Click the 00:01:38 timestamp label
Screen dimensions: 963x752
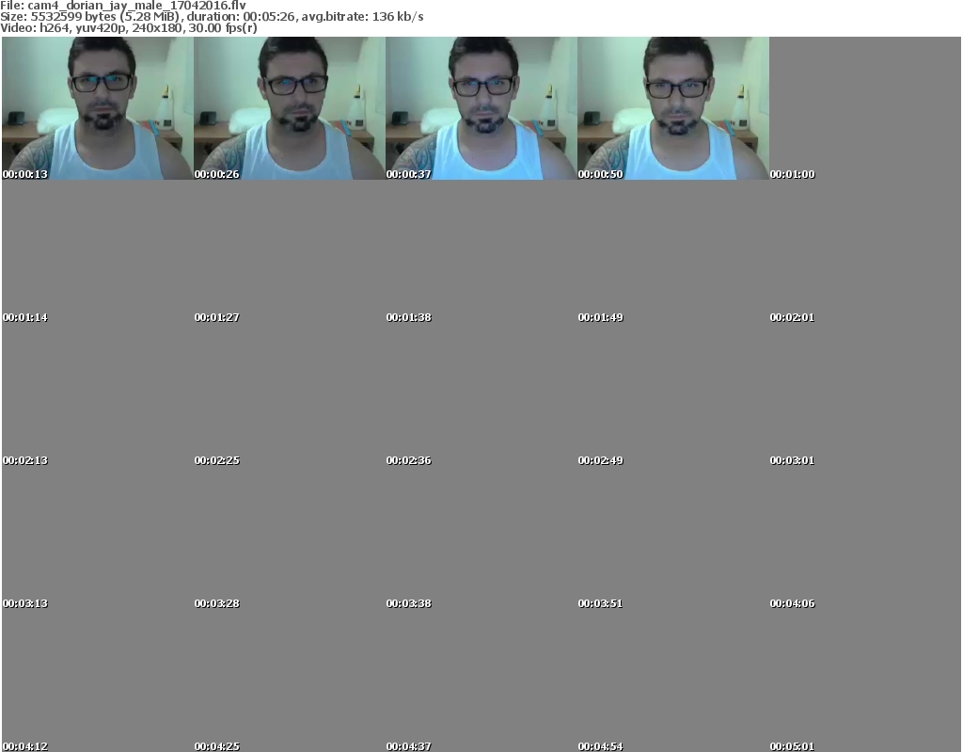pos(408,317)
